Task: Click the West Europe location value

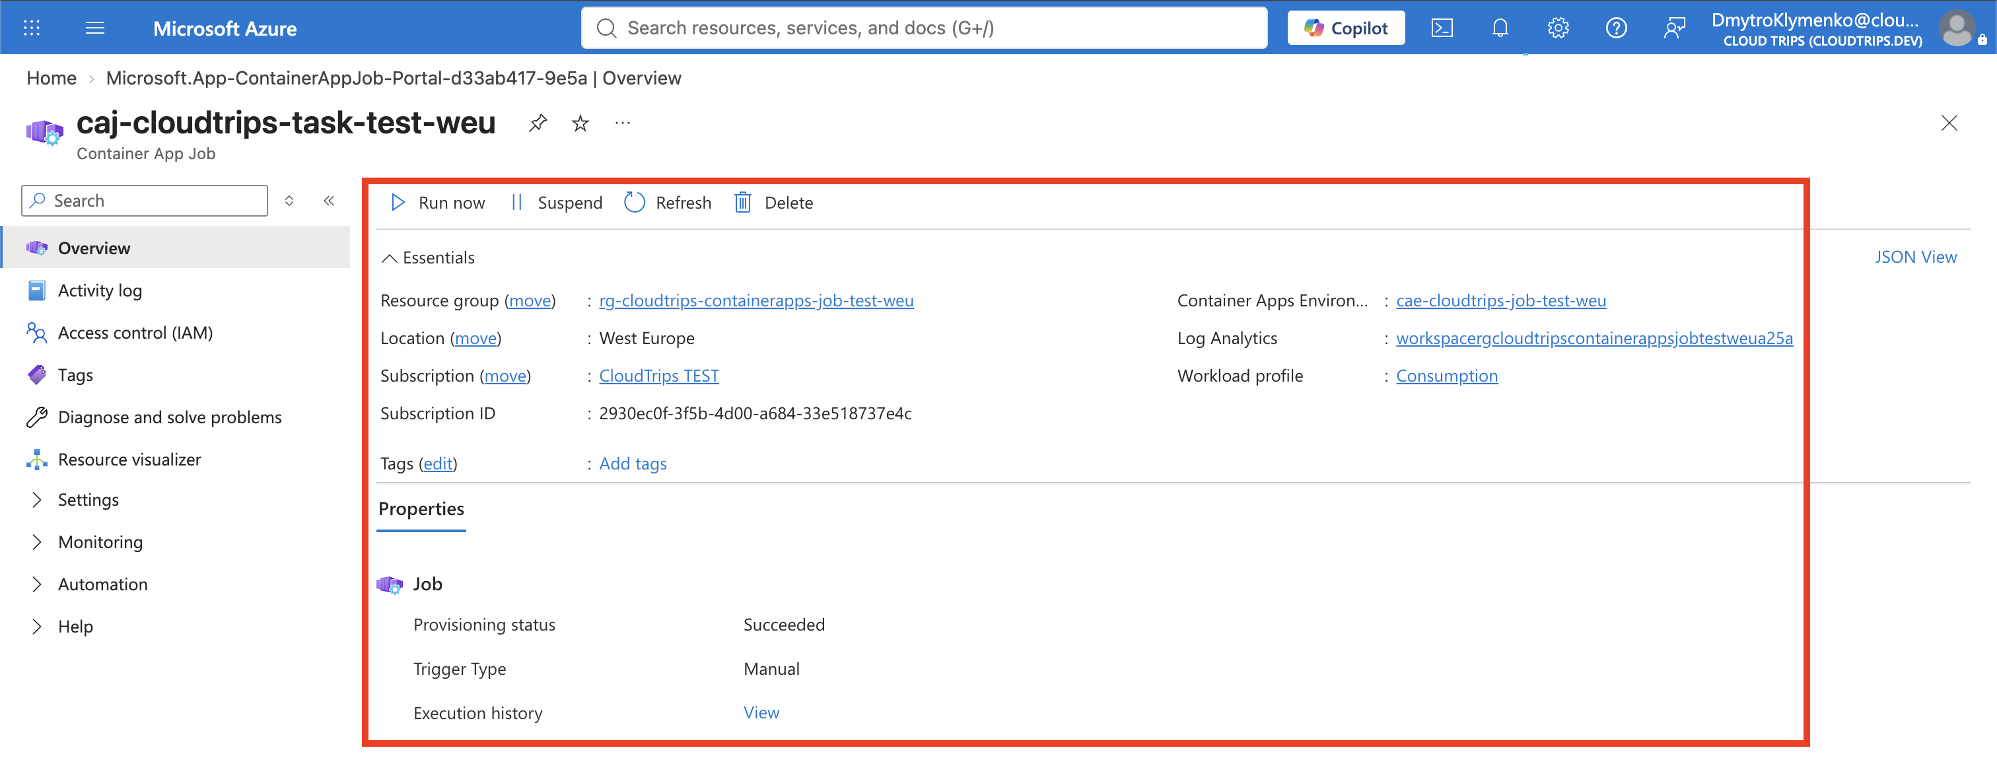Action: click(647, 339)
